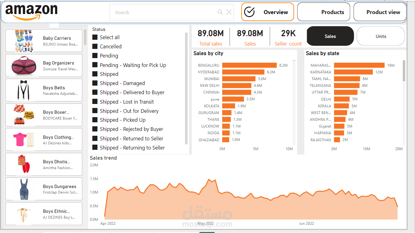Toggle Shipped - Damaged checkbox
The image size is (415, 233).
click(95, 83)
